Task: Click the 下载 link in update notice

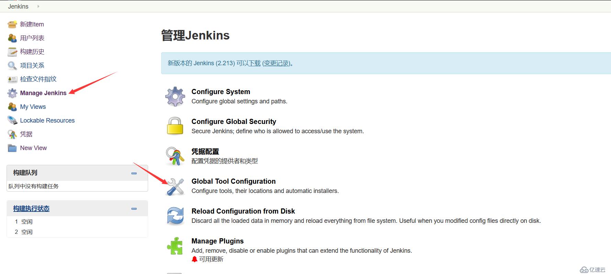Action: click(x=255, y=63)
